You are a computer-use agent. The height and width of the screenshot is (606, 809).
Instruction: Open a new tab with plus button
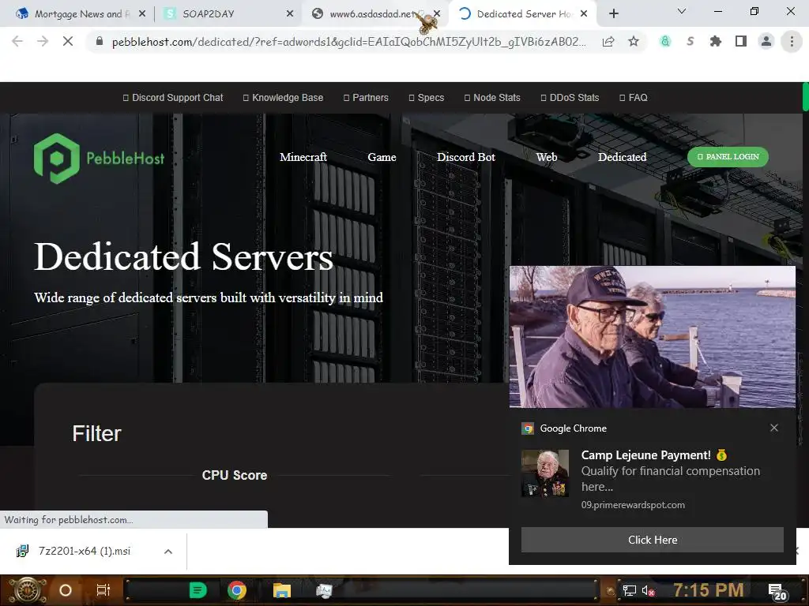613,14
